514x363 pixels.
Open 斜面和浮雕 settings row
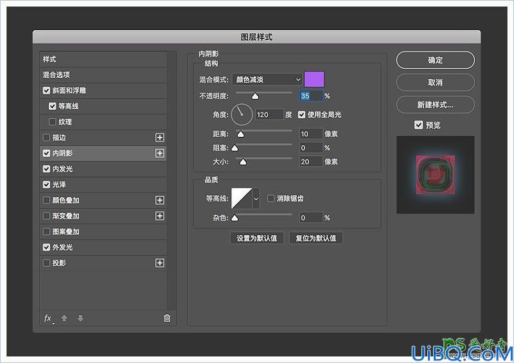[x=103, y=91]
